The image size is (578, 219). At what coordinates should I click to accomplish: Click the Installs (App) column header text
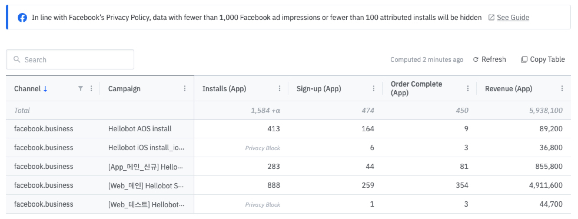[224, 89]
